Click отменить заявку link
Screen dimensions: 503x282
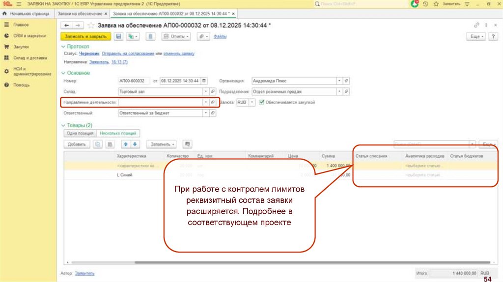(179, 54)
